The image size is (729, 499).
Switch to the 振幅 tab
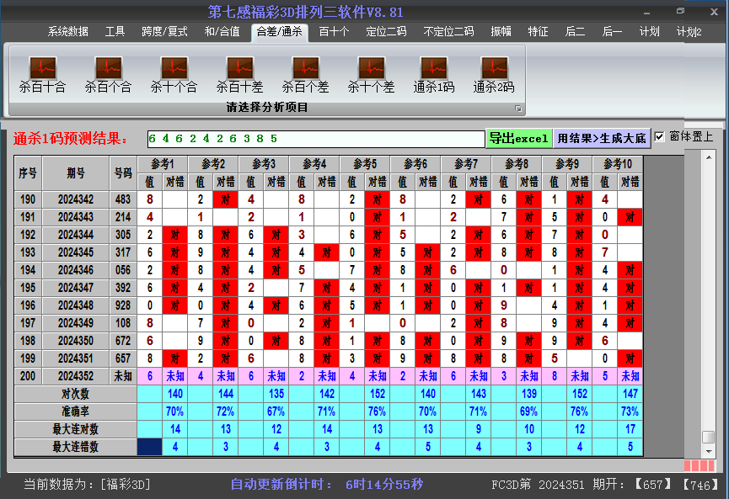[x=501, y=32]
